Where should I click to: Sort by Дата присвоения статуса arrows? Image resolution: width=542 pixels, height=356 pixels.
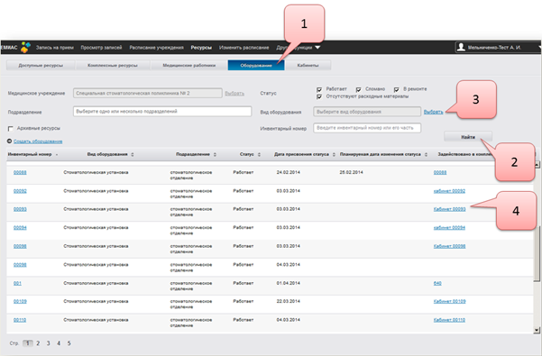[x=334, y=155]
